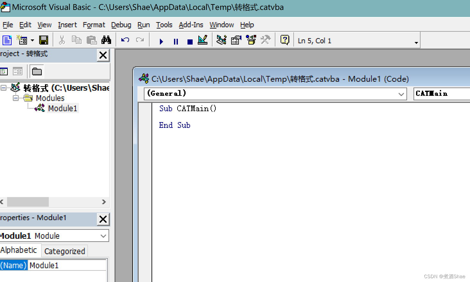Image resolution: width=470 pixels, height=282 pixels.
Task: Toggle Design Mode icon
Action: click(203, 40)
